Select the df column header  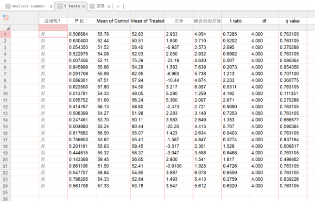click(264, 21)
